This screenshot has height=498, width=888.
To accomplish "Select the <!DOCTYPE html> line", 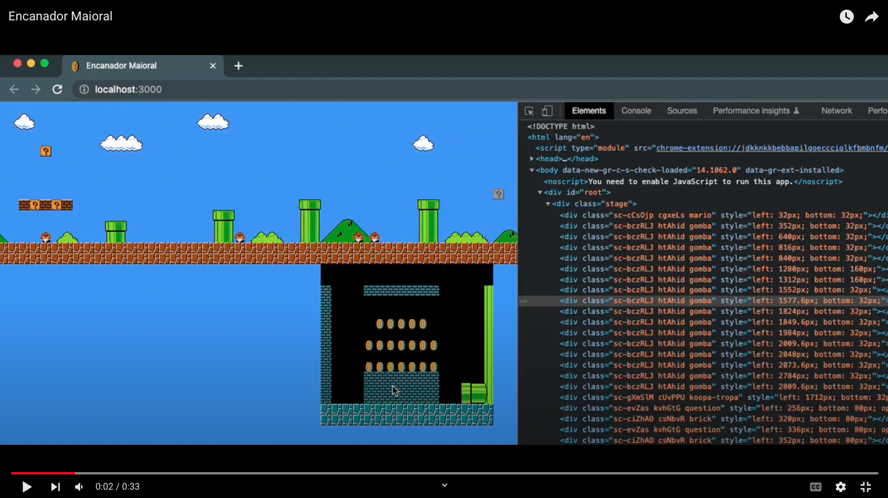I will (x=561, y=126).
